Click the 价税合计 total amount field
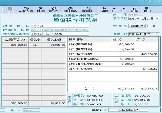 tap(128, 110)
